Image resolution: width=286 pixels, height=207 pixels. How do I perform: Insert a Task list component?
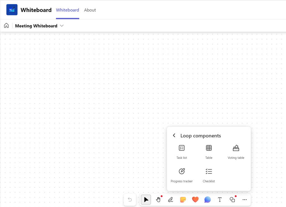(x=182, y=152)
